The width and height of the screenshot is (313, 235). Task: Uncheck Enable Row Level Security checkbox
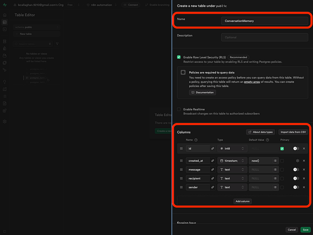coord(179,57)
